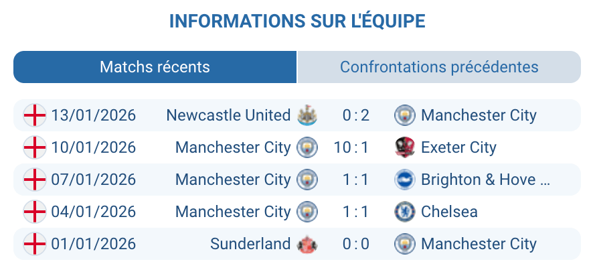Click Manchester City crest in 13/01/2026 row
Image resolution: width=593 pixels, height=272 pixels.
click(405, 115)
